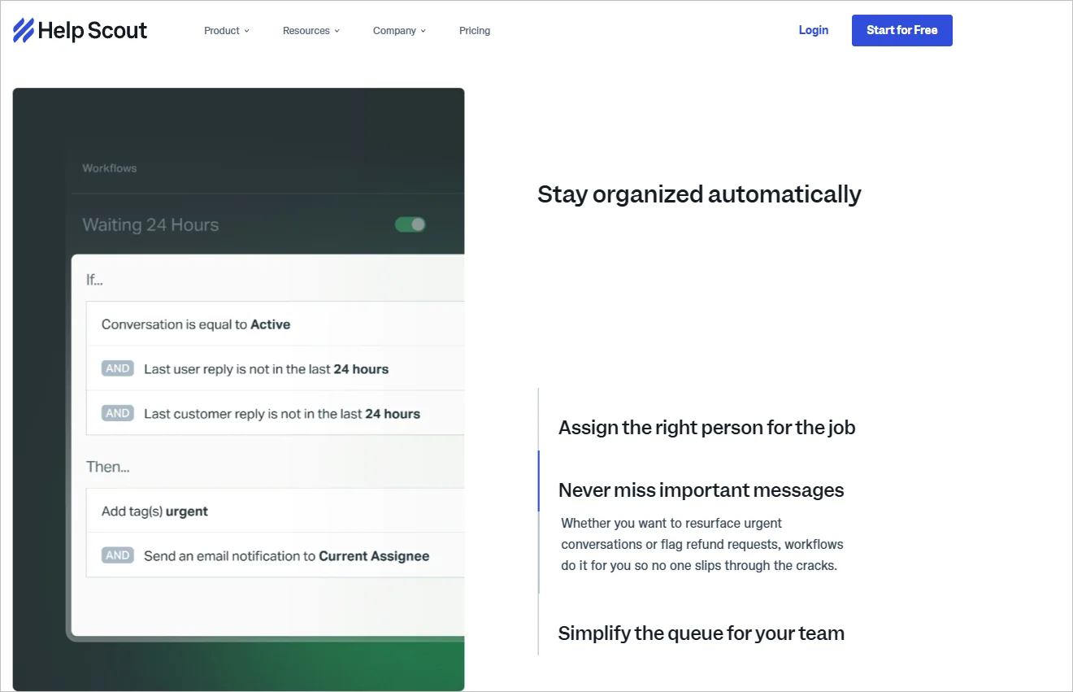Click the Help Scout logo icon
Screen dimensions: 1073x692
click(22, 29)
